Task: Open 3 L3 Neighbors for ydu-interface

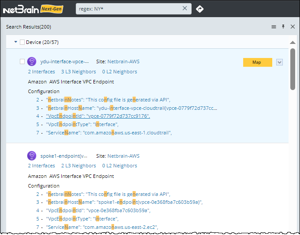Action: click(x=78, y=72)
